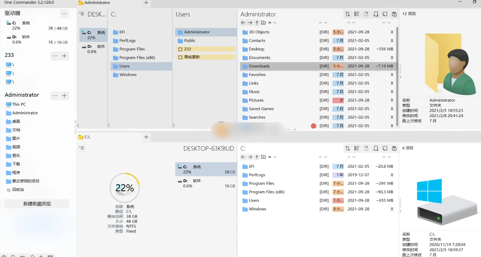Screen dimensions: 481x257
Task: Click the note icon in Administrator pane toolbar
Action: 385,14
